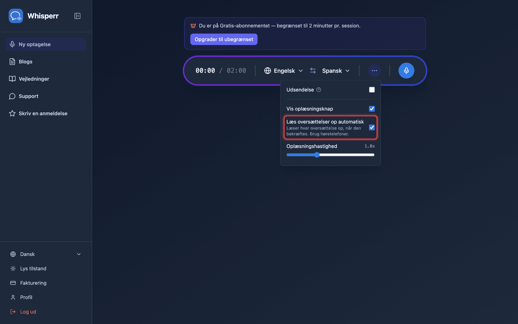Click the 00:00 elapsed timer

(x=205, y=71)
